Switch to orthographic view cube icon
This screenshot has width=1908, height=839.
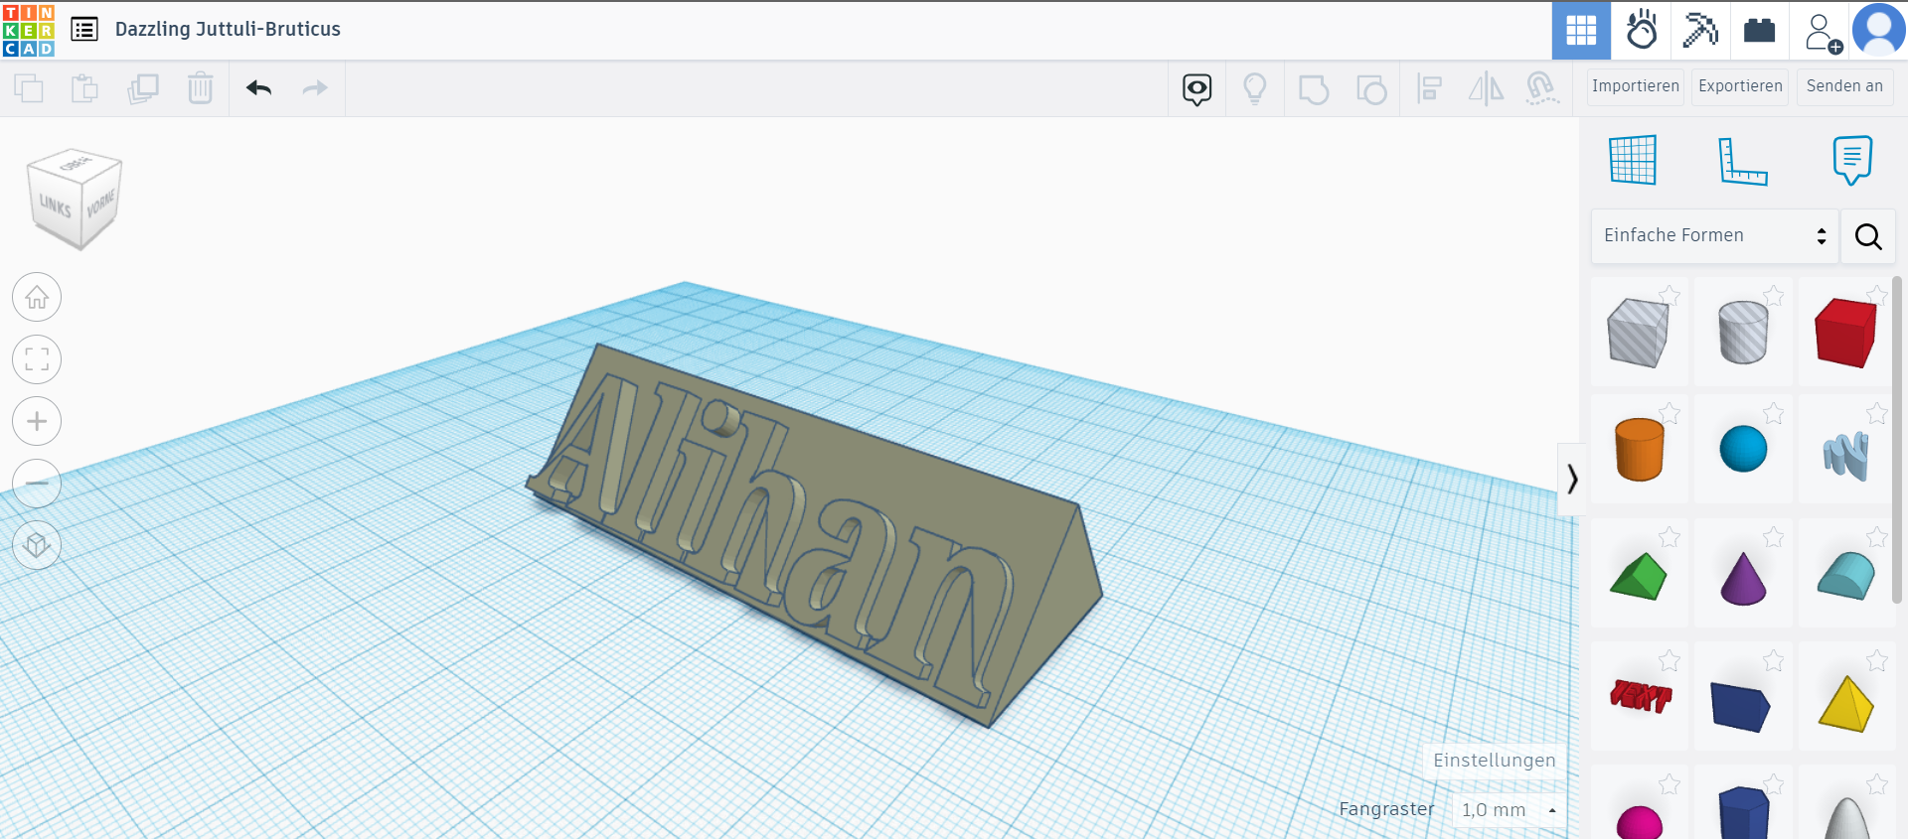click(x=37, y=545)
